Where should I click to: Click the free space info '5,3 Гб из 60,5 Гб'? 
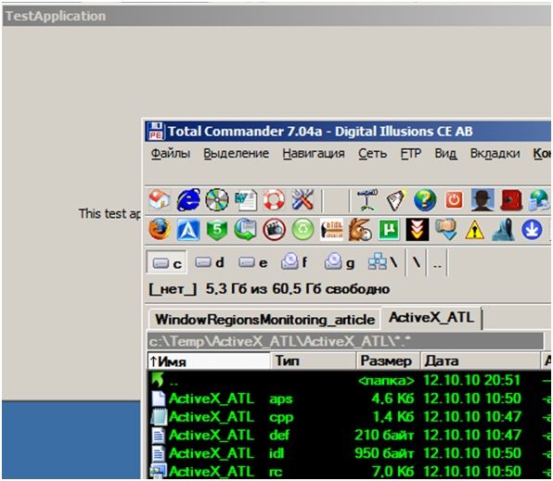click(298, 289)
